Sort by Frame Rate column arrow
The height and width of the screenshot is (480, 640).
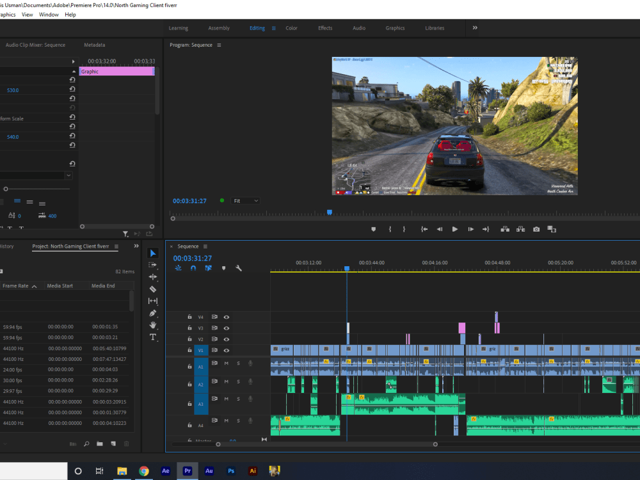[x=35, y=287]
